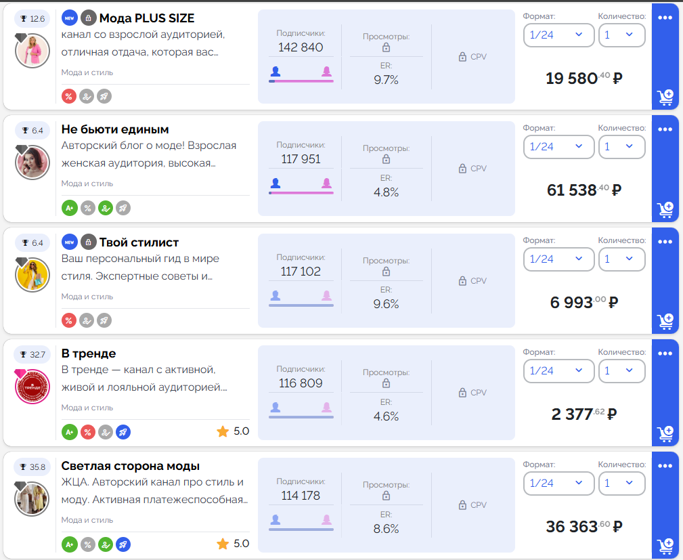
Task: Click red percent badge of Мода PLUS SIZE
Action: 69,96
